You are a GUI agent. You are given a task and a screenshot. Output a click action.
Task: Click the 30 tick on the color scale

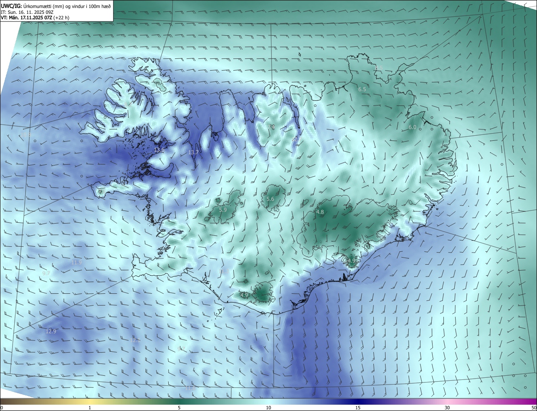click(447, 408)
